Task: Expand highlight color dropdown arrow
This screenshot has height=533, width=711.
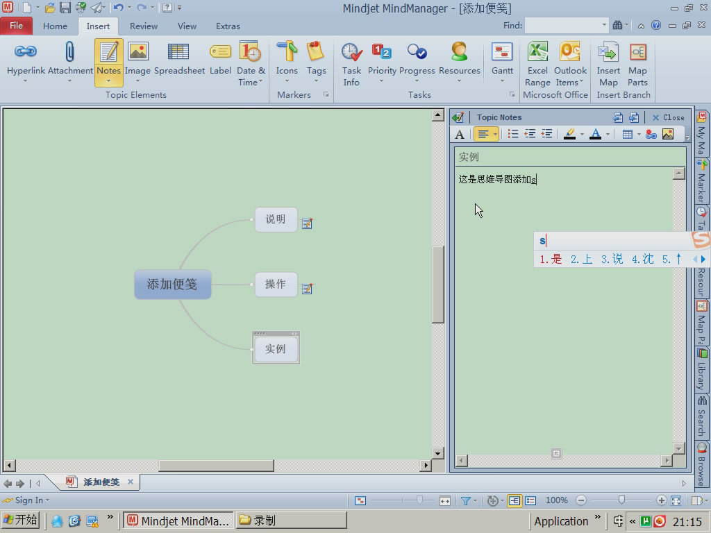Action: point(582,134)
